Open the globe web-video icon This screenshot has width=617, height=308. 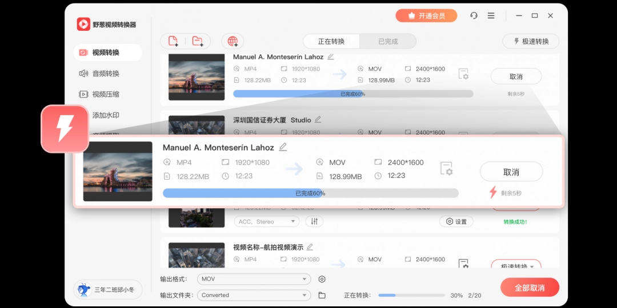(233, 41)
